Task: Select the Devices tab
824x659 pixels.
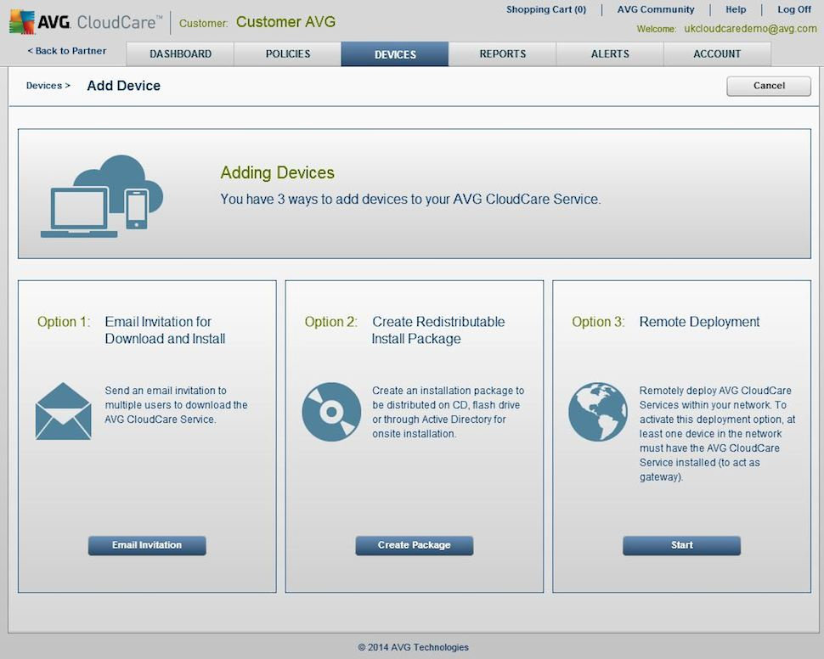Action: pos(395,54)
